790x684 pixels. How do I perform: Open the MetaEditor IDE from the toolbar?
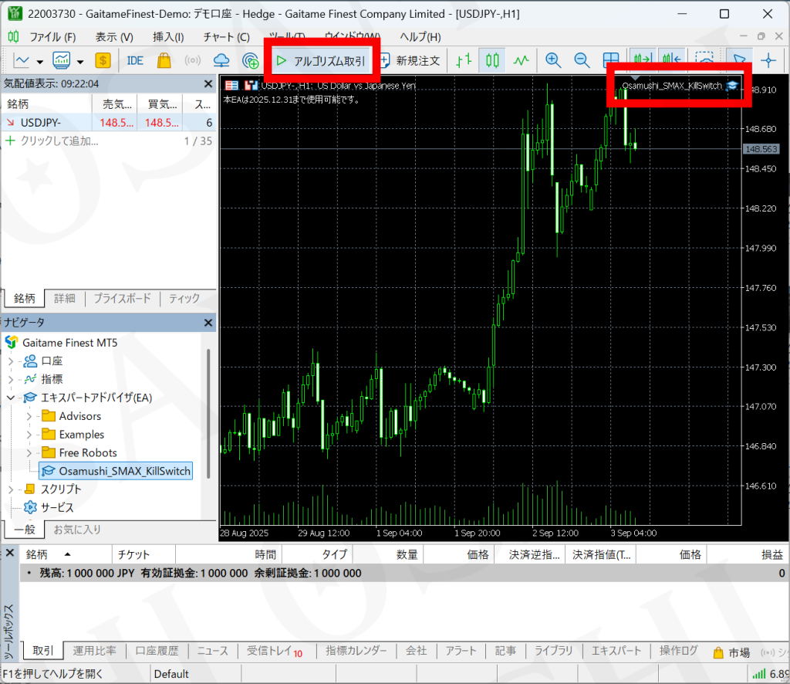coord(135,60)
